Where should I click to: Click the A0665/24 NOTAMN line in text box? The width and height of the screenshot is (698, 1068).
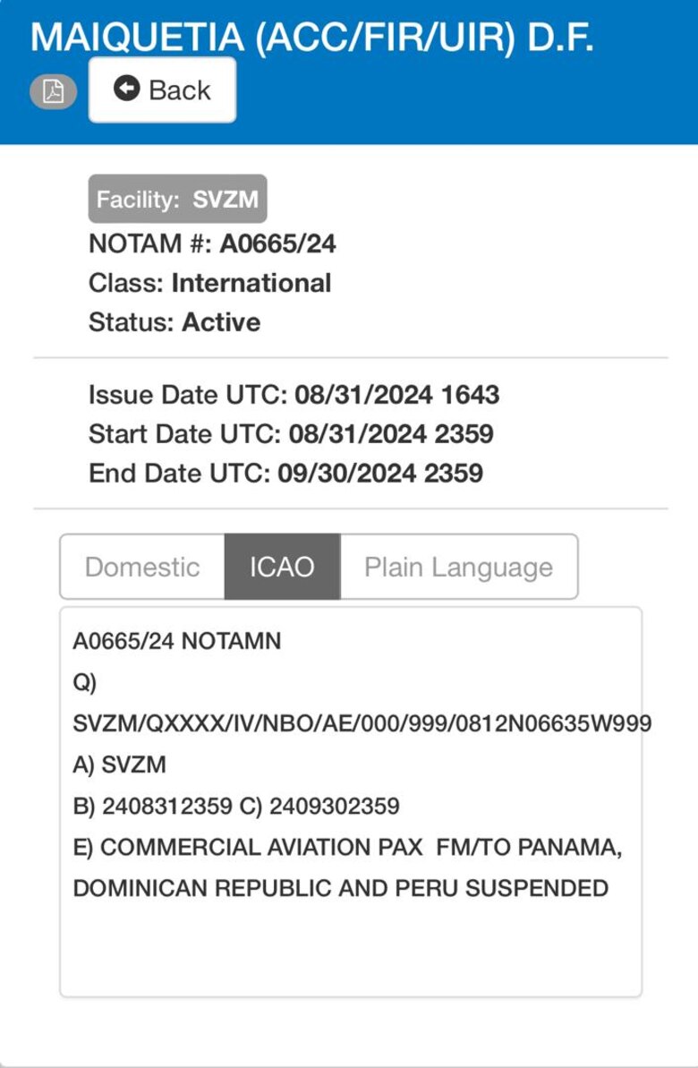(177, 641)
